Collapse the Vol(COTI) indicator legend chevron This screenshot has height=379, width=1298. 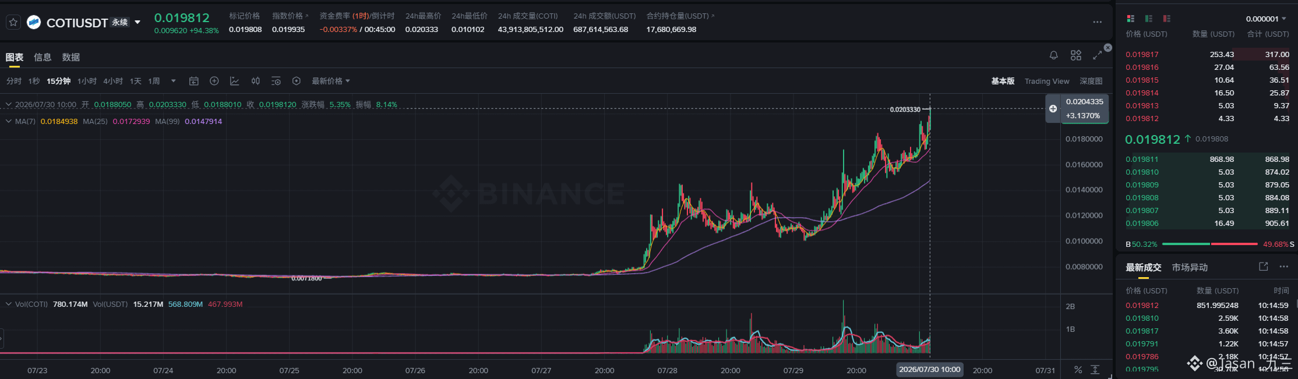[x=9, y=304]
